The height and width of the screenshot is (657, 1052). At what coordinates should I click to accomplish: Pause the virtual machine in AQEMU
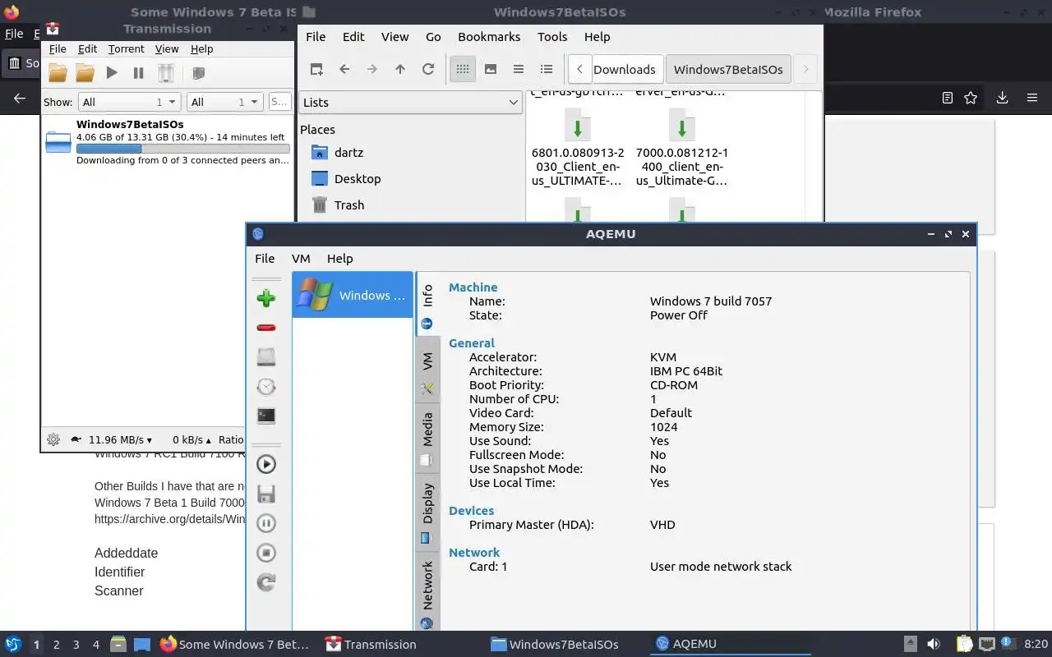click(265, 523)
